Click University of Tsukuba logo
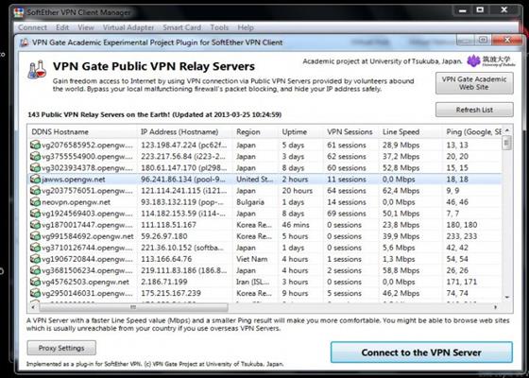 (x=491, y=60)
